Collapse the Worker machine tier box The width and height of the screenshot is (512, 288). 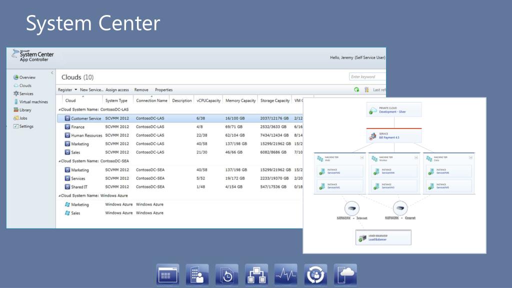click(x=416, y=157)
